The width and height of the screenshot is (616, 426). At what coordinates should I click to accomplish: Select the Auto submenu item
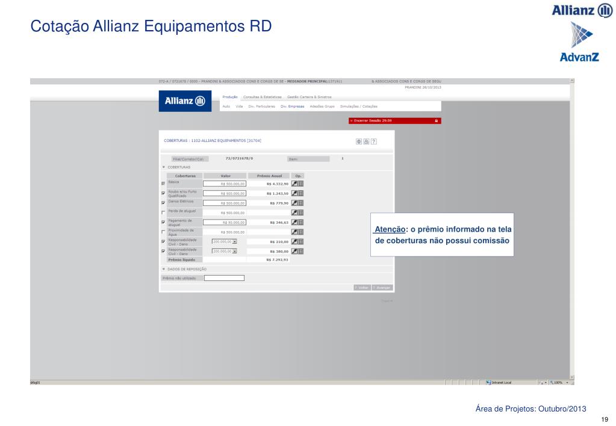[x=226, y=106]
